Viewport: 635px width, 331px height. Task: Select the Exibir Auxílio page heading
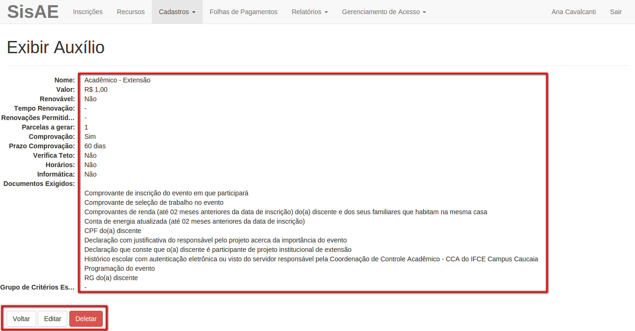pos(56,48)
